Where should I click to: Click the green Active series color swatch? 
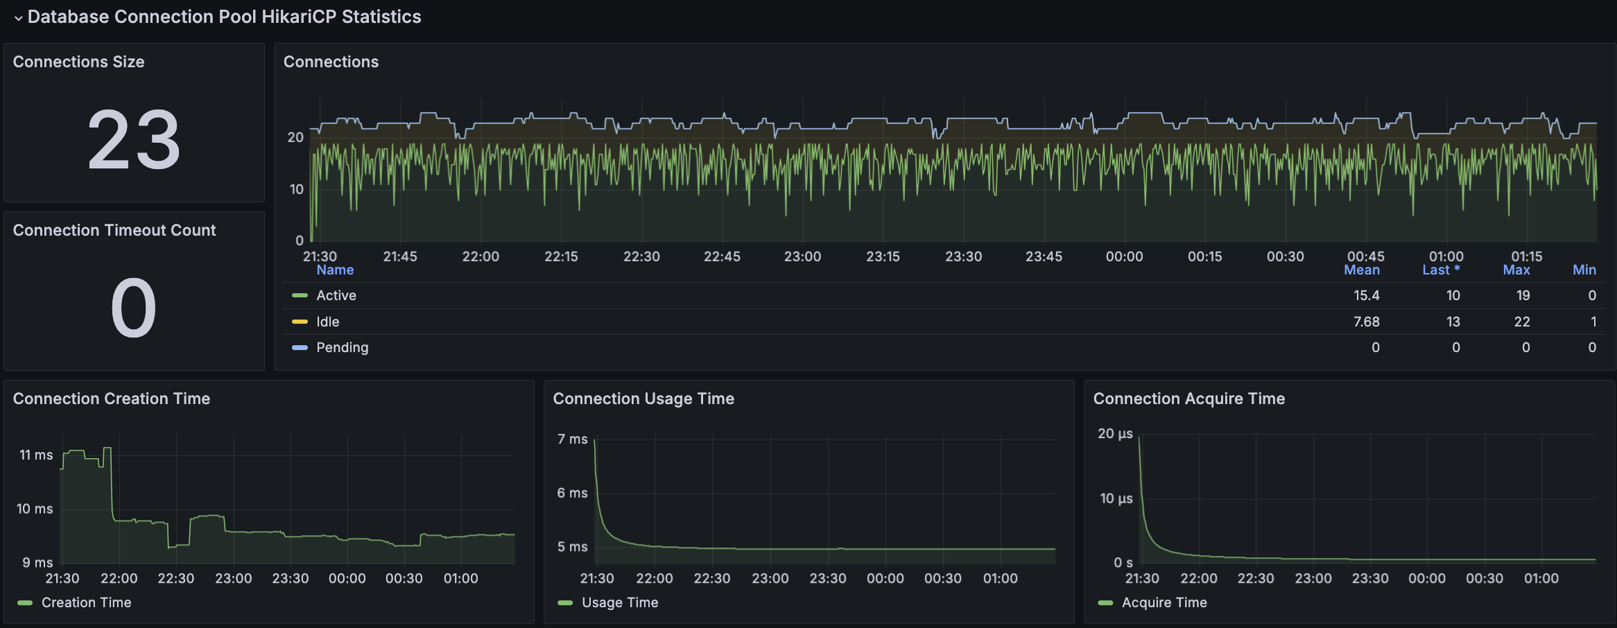(300, 295)
